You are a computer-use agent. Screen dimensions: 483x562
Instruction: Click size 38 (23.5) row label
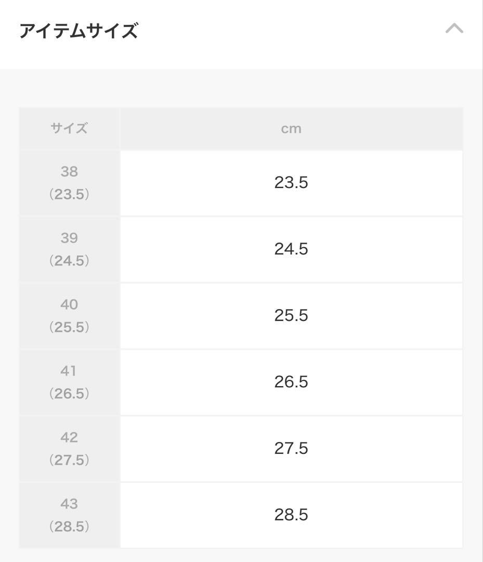(x=70, y=183)
